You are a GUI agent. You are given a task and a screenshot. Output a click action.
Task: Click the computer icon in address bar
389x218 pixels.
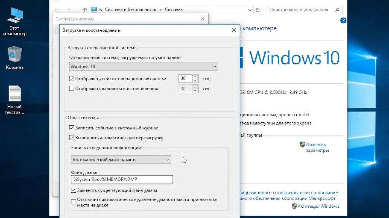[94, 9]
